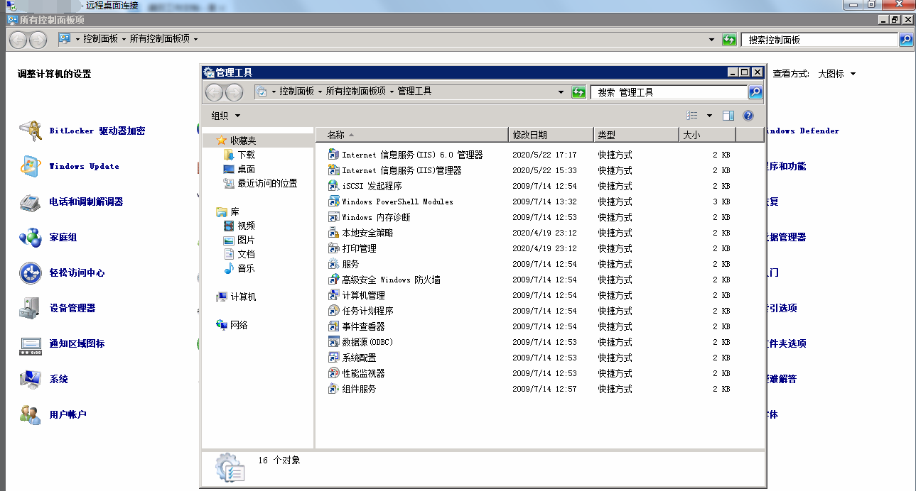The image size is (916, 491).
Task: Select 库 in the navigation pane
Action: coord(235,211)
